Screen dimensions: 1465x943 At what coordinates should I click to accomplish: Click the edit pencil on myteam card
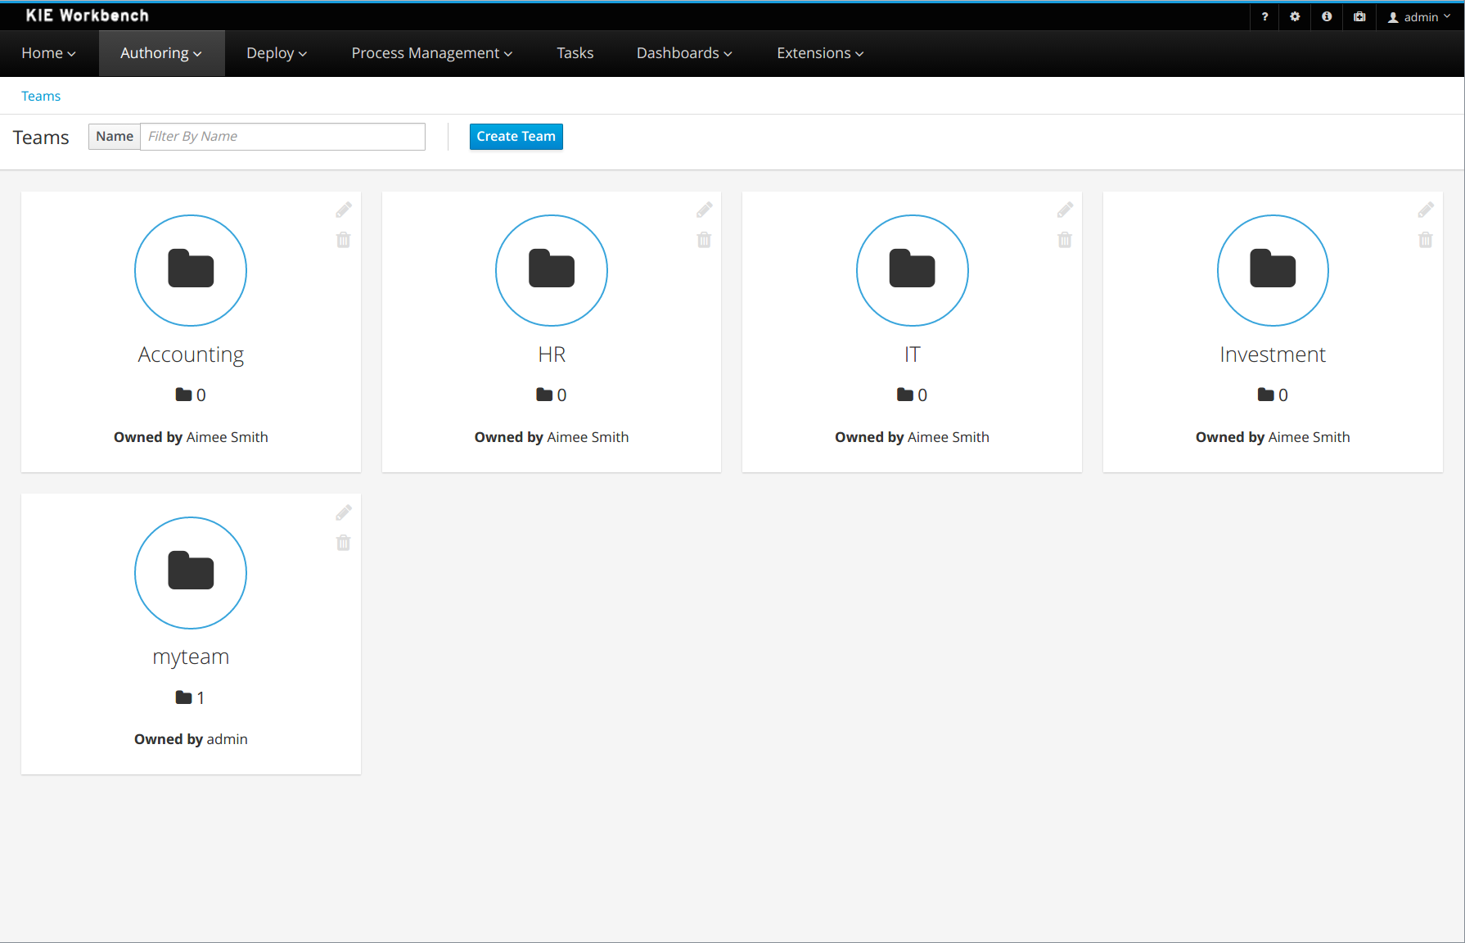pos(344,512)
